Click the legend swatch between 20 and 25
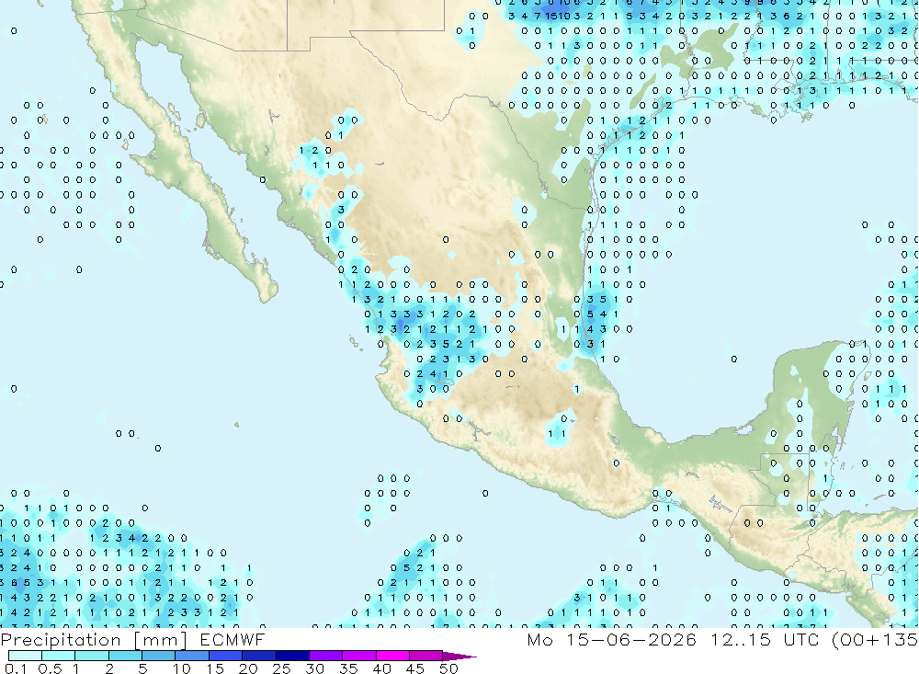This screenshot has width=919, height=674. (x=259, y=656)
